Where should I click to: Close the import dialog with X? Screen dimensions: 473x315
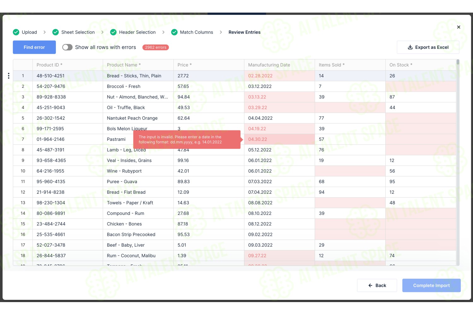pos(458,27)
